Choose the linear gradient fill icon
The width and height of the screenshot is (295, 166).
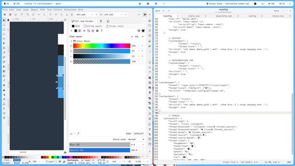click(80, 31)
